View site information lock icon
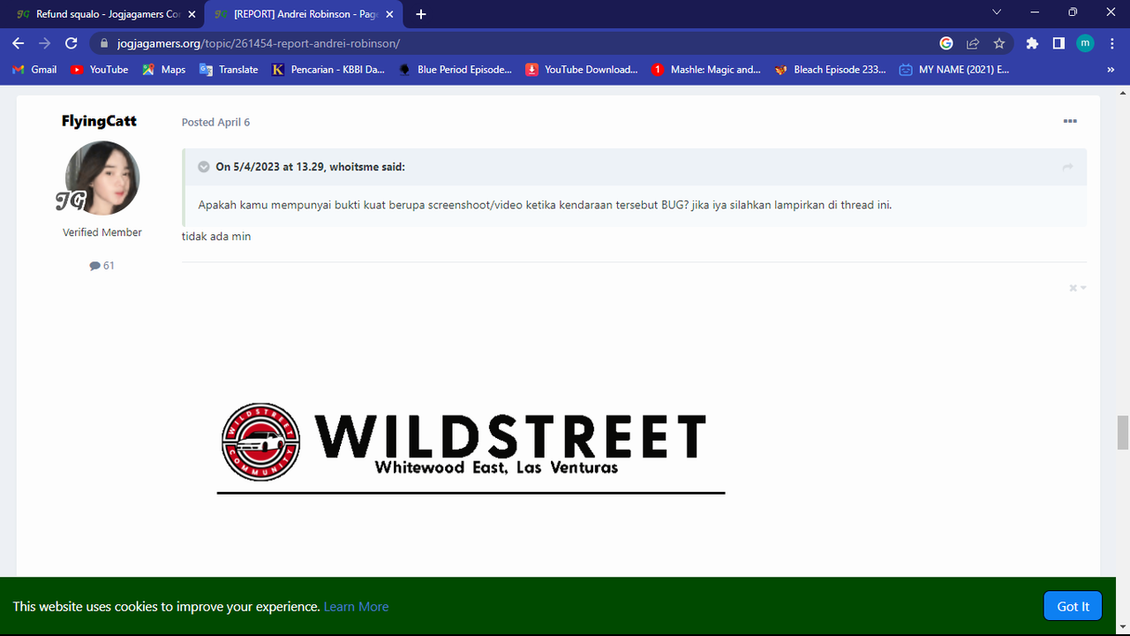The width and height of the screenshot is (1130, 636). pos(104,43)
